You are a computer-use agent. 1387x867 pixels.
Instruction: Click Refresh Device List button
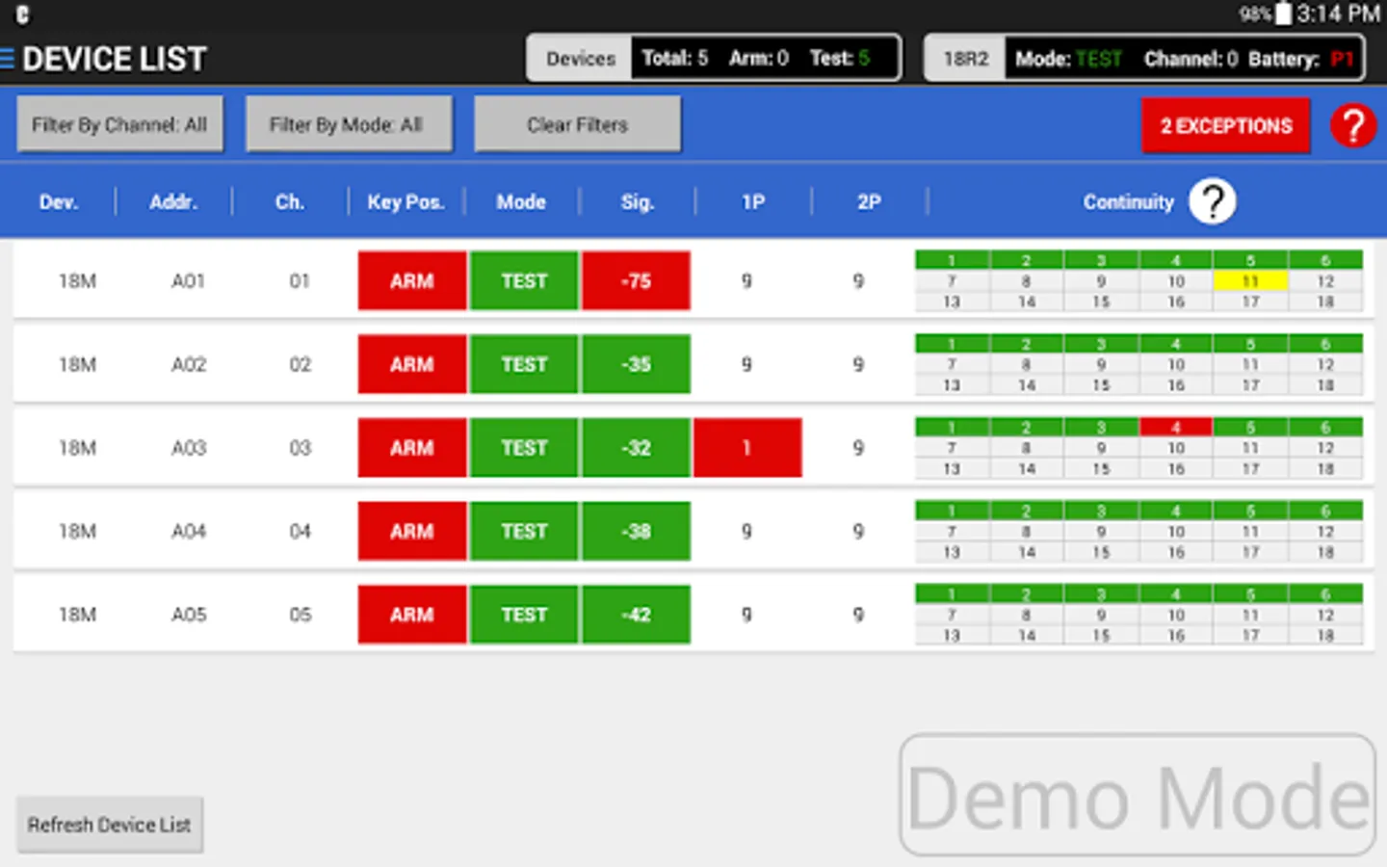(109, 825)
